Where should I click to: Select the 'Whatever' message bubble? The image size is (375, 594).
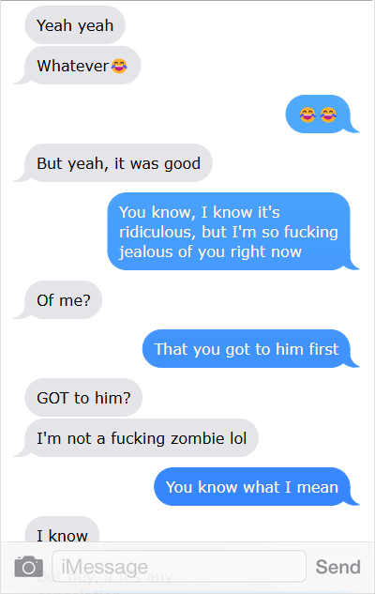click(82, 66)
